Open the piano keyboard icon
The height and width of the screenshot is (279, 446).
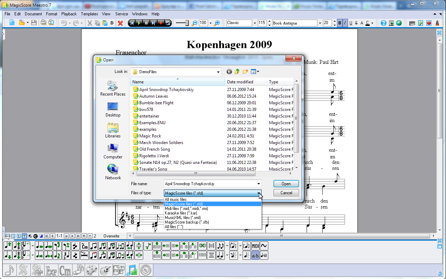pos(413,23)
